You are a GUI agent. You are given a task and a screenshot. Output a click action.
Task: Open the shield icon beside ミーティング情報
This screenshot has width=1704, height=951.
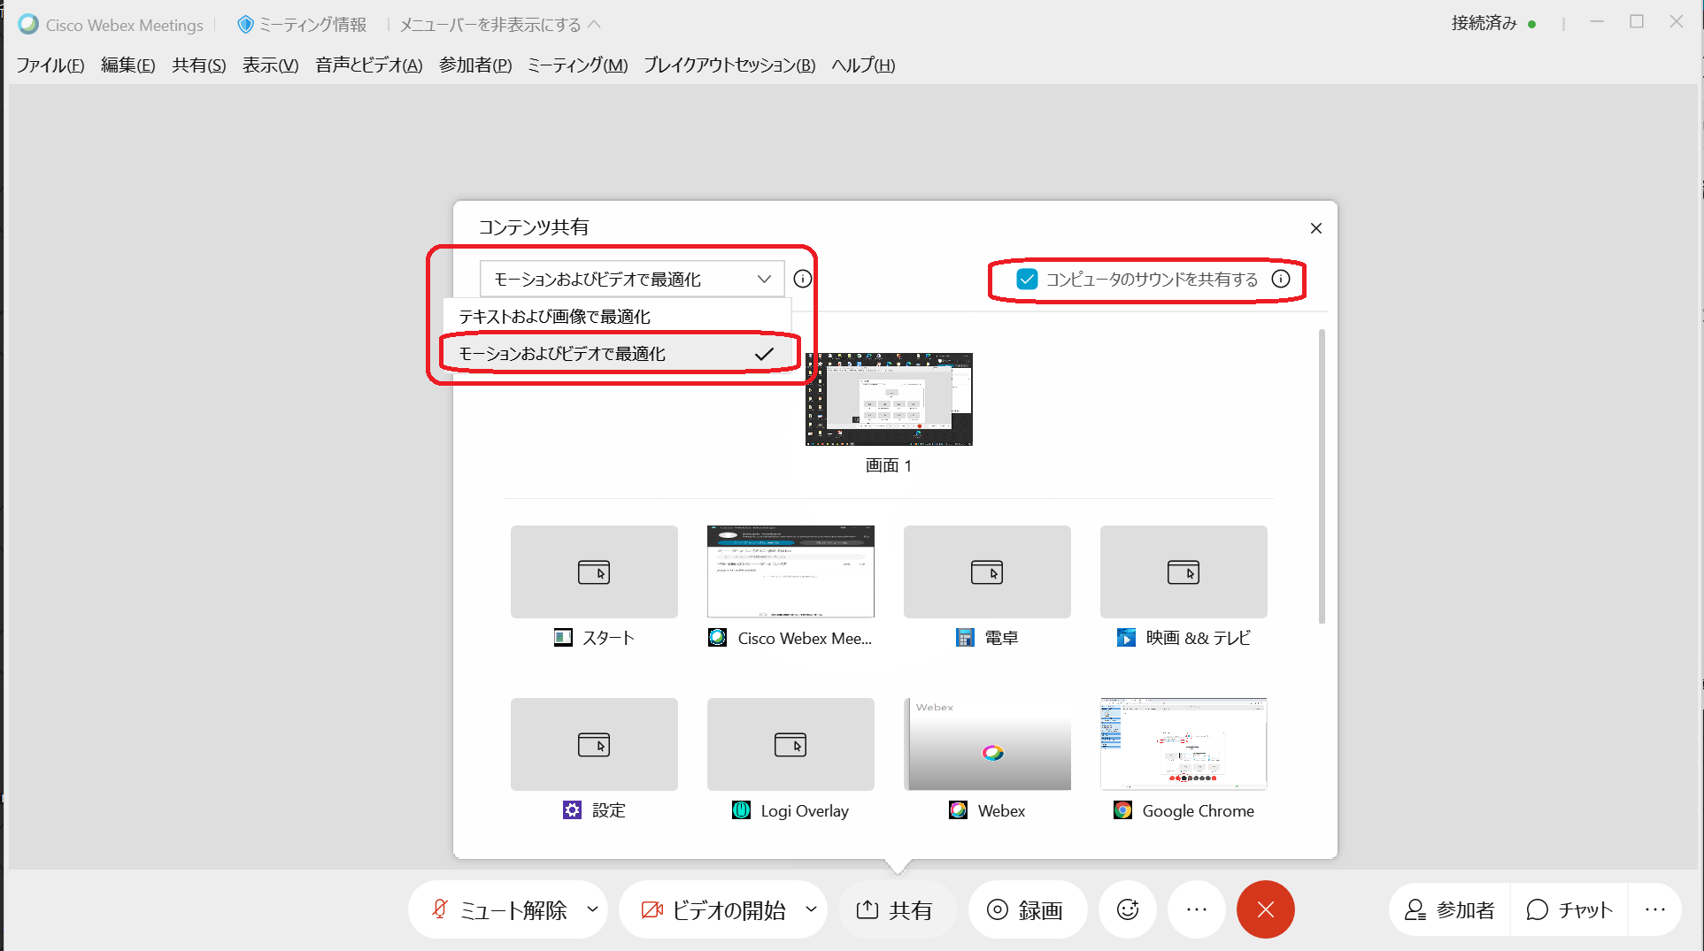point(245,24)
